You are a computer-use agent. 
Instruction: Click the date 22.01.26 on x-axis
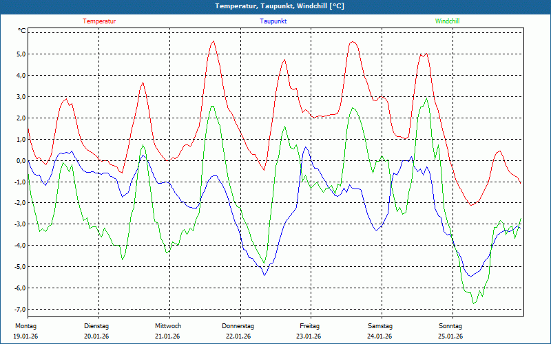point(238,336)
